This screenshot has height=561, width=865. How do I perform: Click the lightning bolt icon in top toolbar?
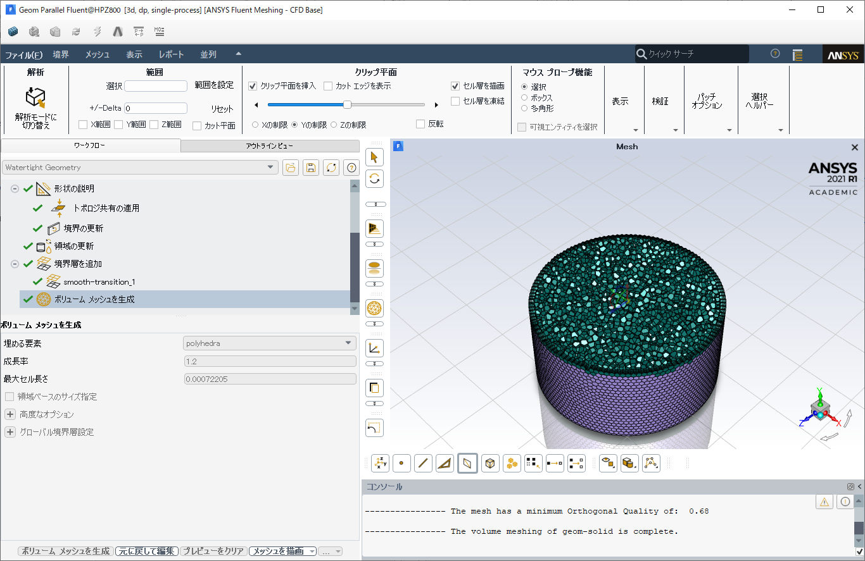coord(97,31)
